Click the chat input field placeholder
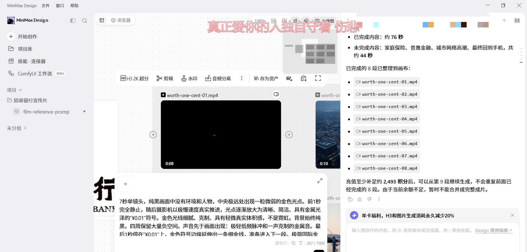 [x=412, y=230]
